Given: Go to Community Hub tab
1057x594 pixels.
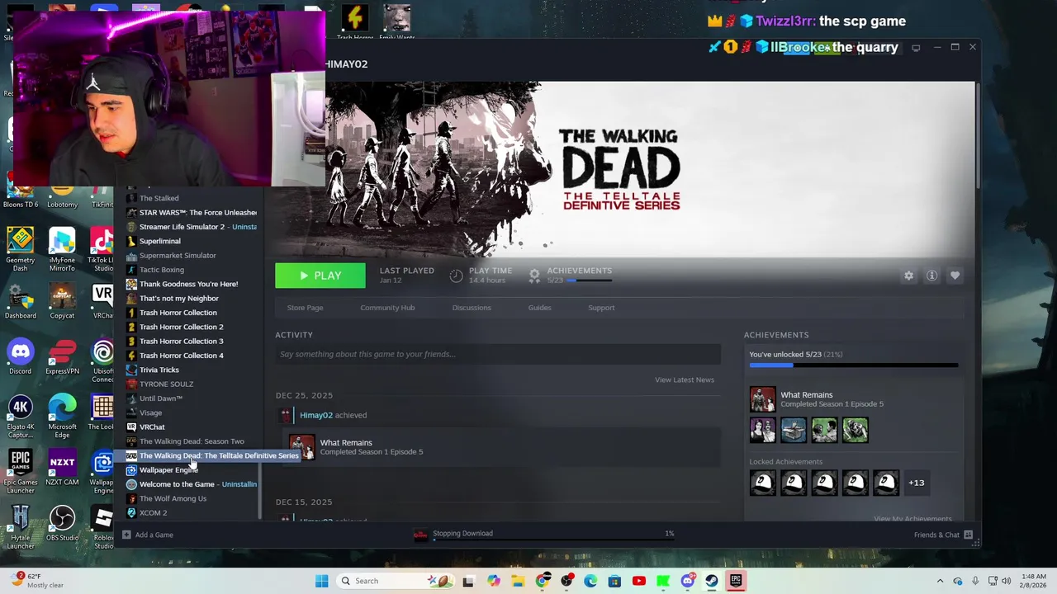Looking at the screenshot, I should coord(387,308).
